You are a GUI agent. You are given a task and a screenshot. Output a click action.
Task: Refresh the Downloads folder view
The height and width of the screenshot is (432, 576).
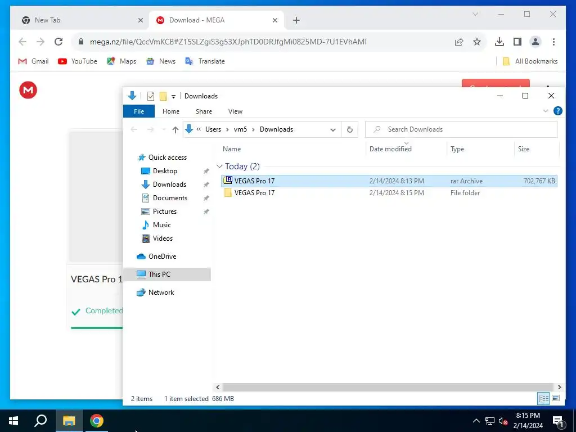click(350, 130)
